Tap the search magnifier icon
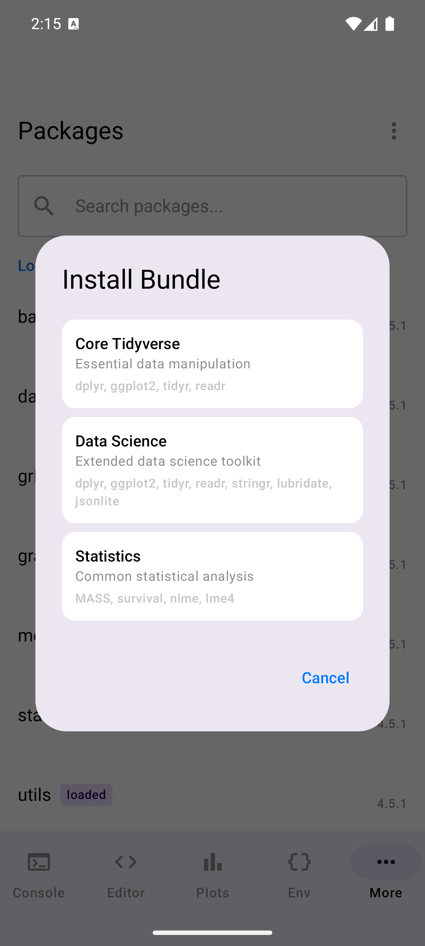This screenshot has height=946, width=425. click(44, 206)
